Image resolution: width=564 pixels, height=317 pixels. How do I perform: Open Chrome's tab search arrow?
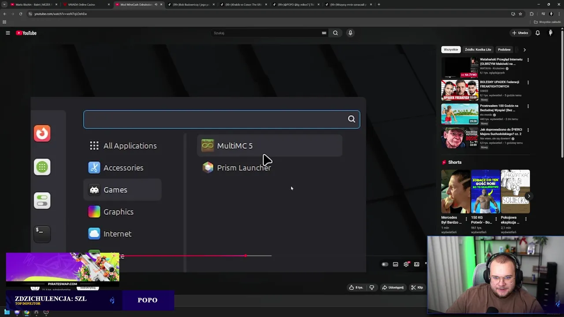click(4, 4)
